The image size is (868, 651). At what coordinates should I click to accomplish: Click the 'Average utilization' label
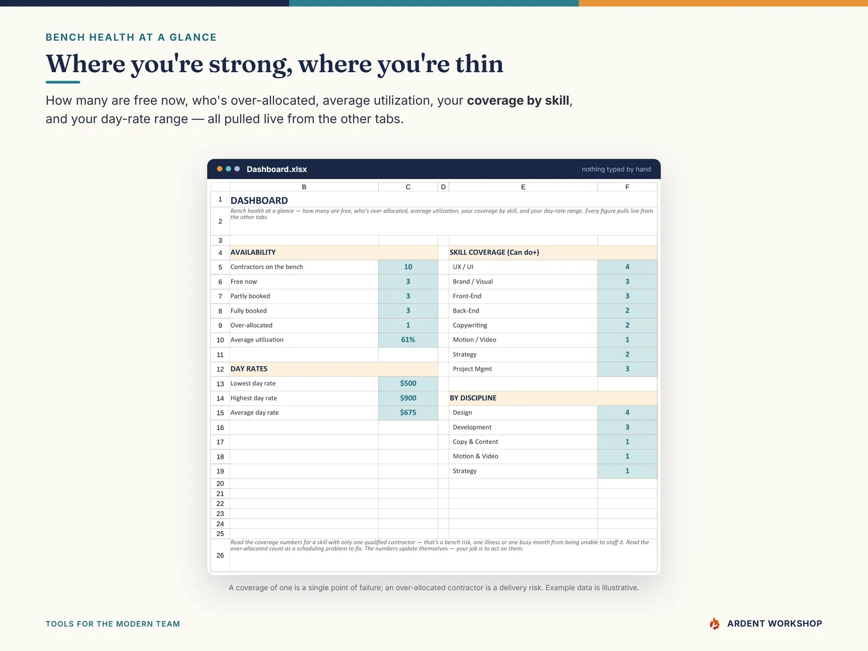(x=257, y=340)
